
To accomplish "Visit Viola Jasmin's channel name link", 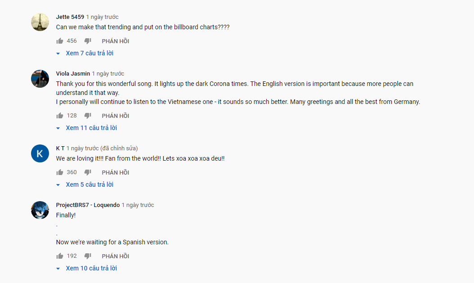I will point(73,73).
